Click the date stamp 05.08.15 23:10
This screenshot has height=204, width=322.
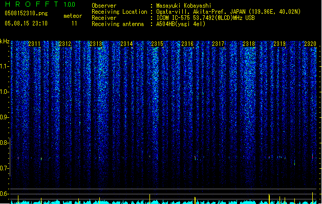[26, 23]
